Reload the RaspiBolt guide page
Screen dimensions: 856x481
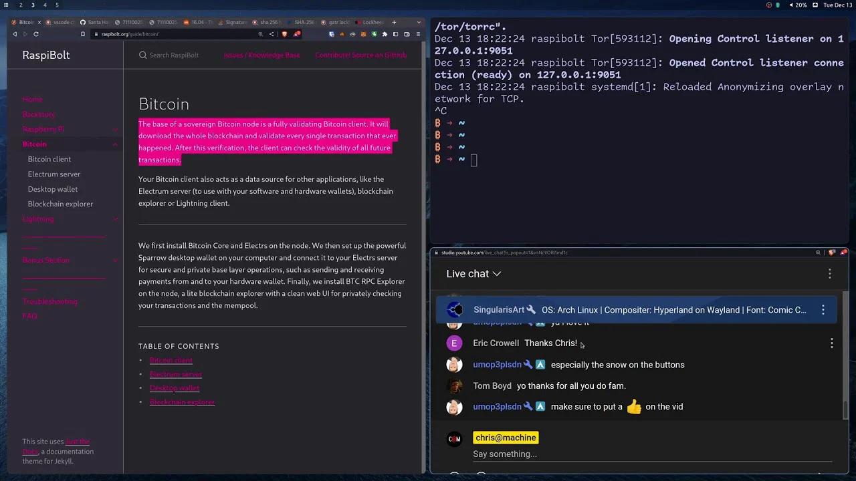click(x=35, y=34)
